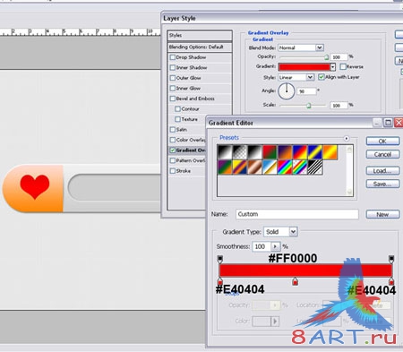Image resolution: width=403 pixels, height=352 pixels.
Task: Click OK in Gradient Editor
Action: click(382, 142)
